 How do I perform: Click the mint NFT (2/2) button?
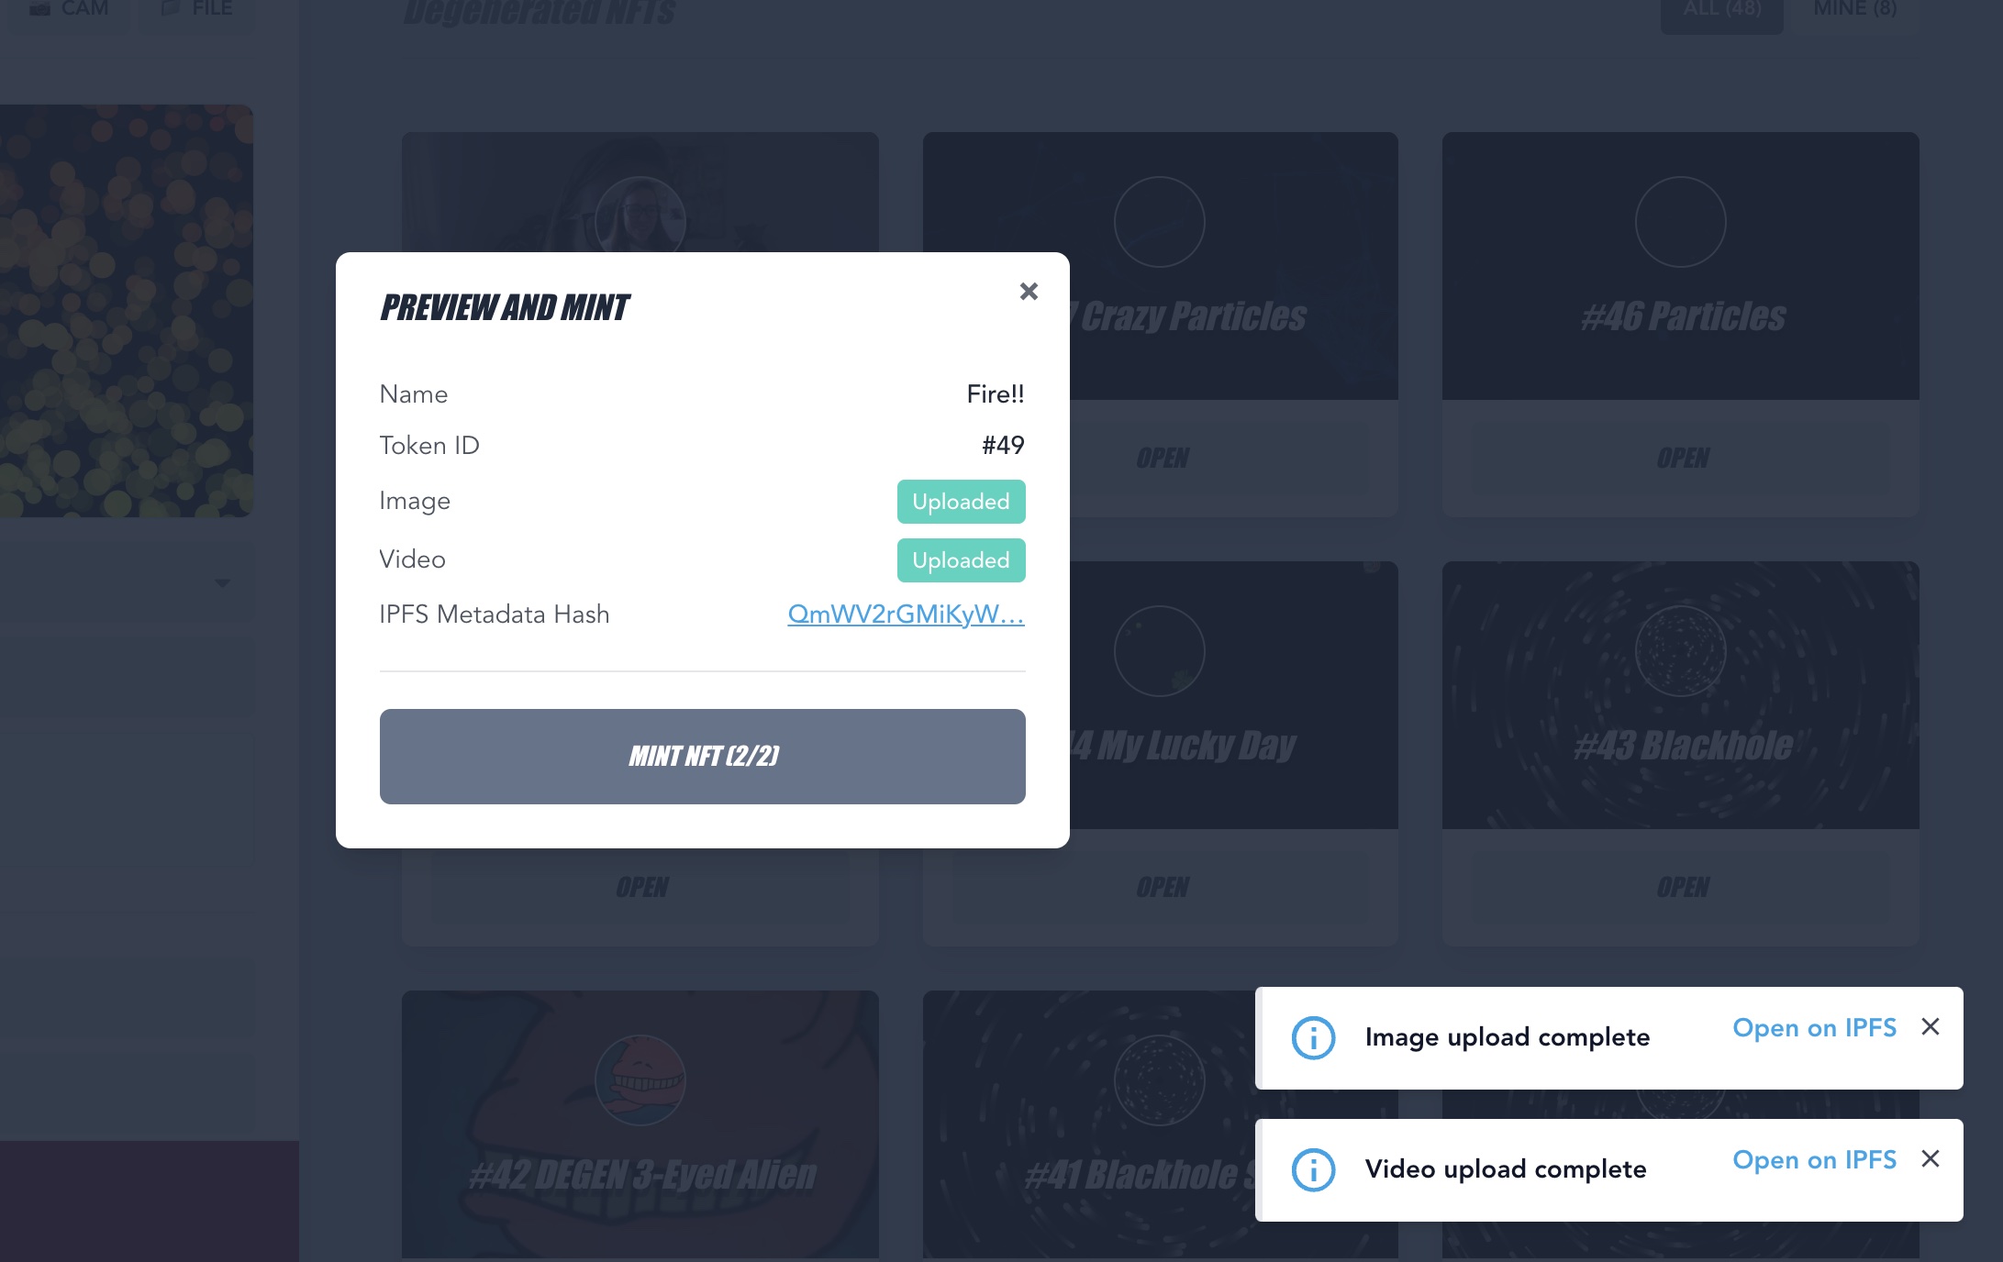click(x=703, y=756)
